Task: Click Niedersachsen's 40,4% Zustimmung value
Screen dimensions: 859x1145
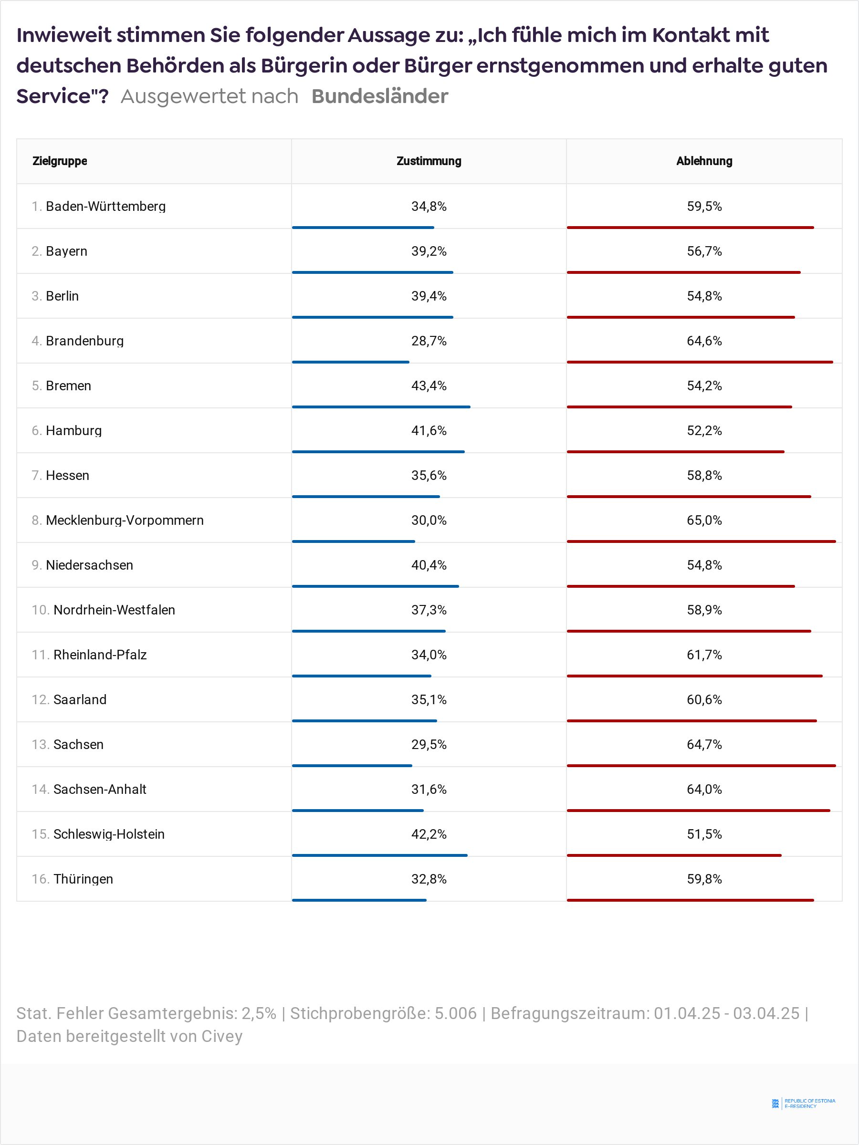Action: pyautogui.click(x=429, y=565)
